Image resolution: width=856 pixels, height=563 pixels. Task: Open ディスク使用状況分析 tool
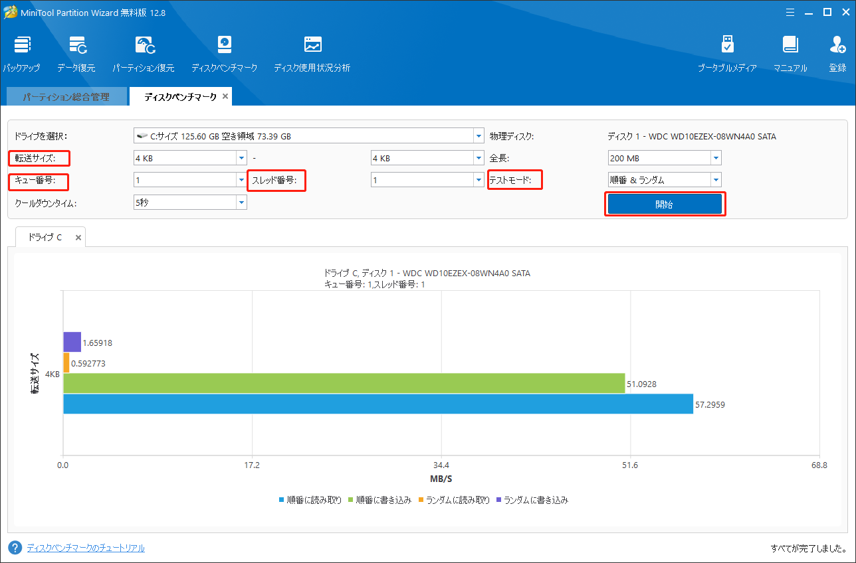(x=312, y=54)
